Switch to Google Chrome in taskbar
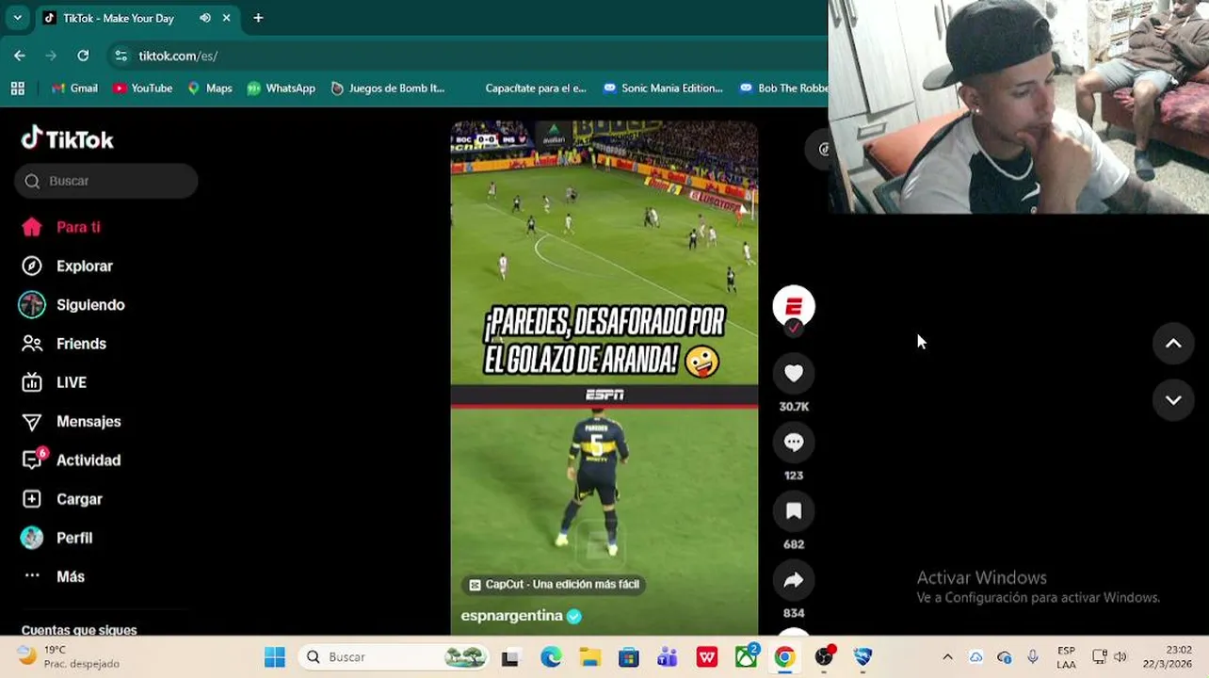Image resolution: width=1209 pixels, height=678 pixels. [784, 657]
